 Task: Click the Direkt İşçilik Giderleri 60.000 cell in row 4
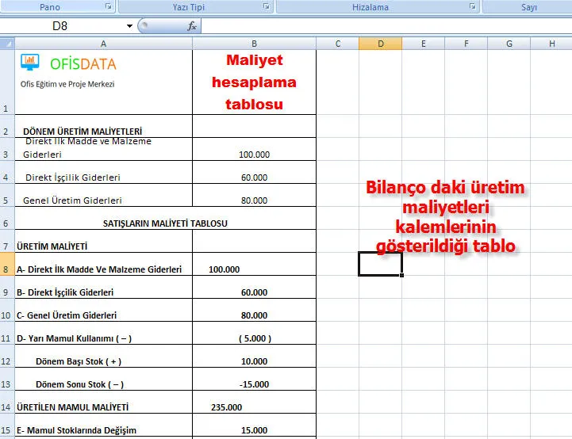pos(254,178)
